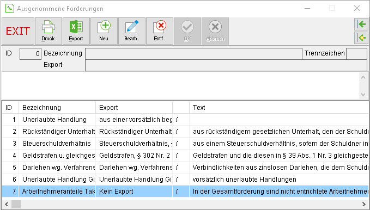Click the red EXIT button
The image size is (370, 210).
18,31
